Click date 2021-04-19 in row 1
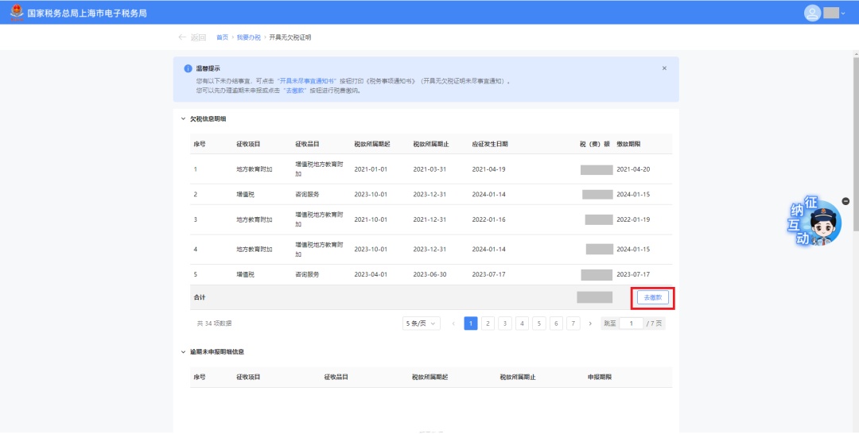 pyautogui.click(x=488, y=169)
